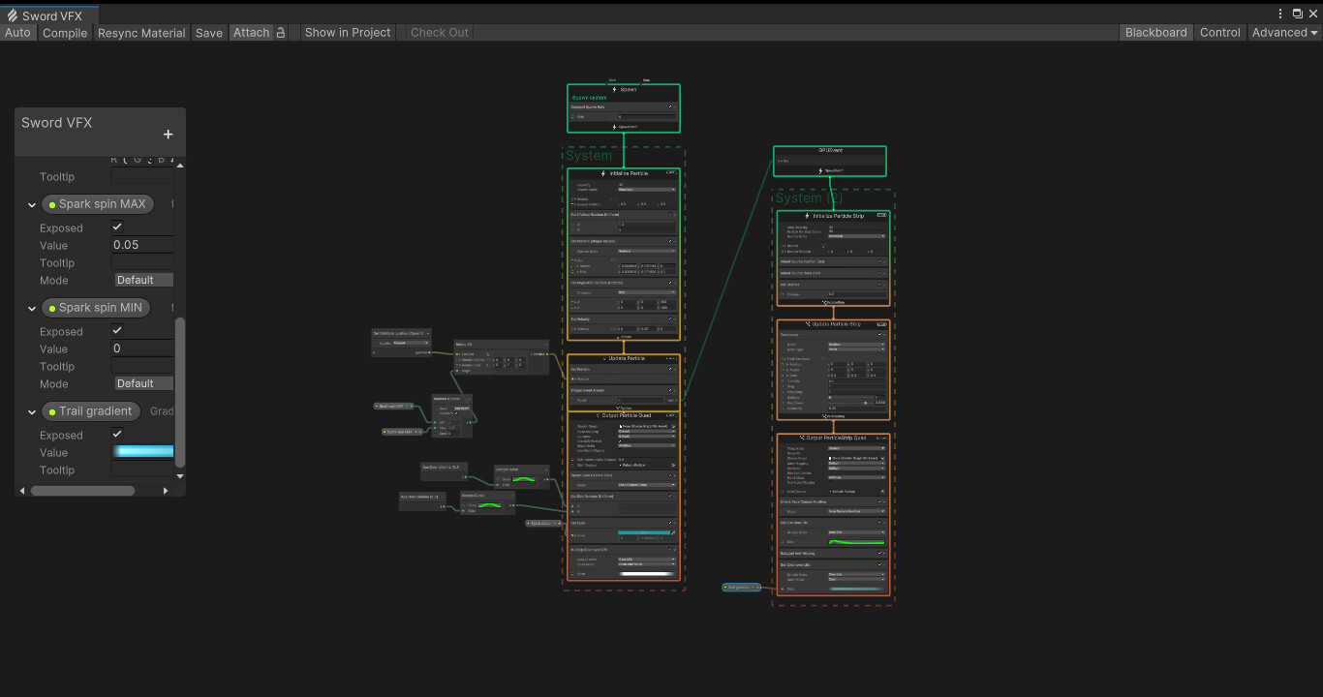Uncheck Exposed for Spark spin MAX
Screen dimensions: 1323x697
pyautogui.click(x=117, y=227)
